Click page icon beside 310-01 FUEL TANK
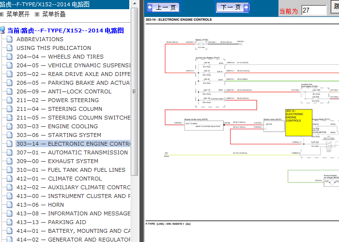 pos(10,170)
